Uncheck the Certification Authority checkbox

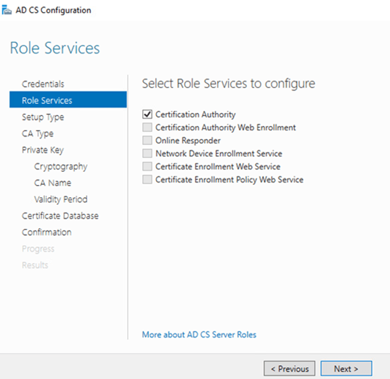[x=147, y=114]
